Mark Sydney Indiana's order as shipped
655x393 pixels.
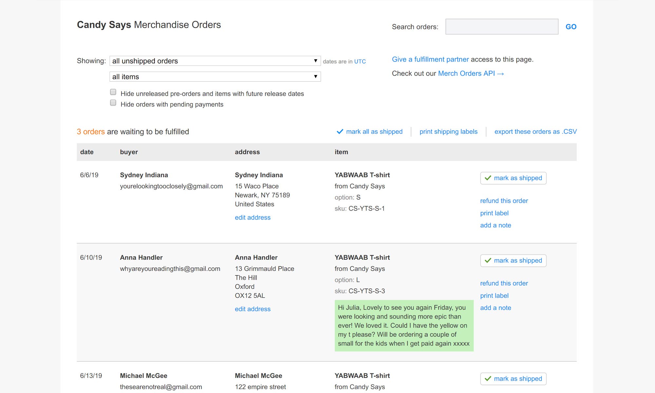(513, 178)
